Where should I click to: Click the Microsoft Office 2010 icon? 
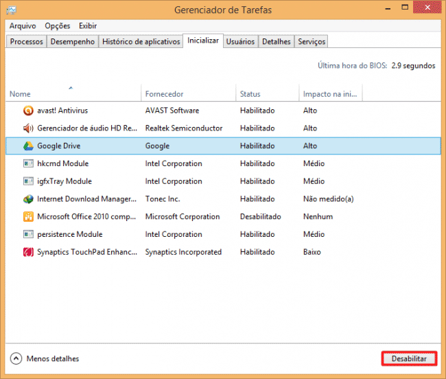[x=28, y=217]
